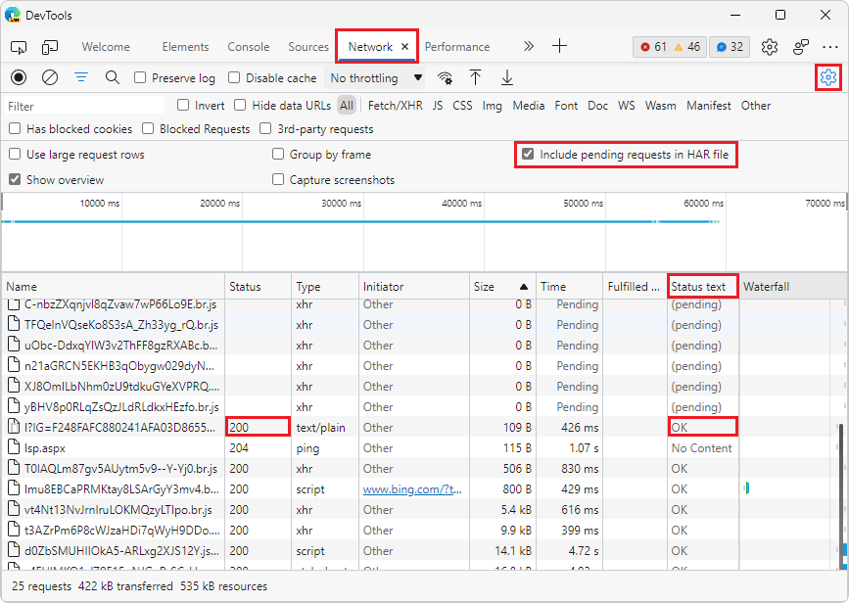Click the Inspect element tool icon
Screen dimensions: 849x603
pyautogui.click(x=19, y=47)
